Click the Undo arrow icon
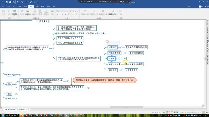 tap(17, 2)
